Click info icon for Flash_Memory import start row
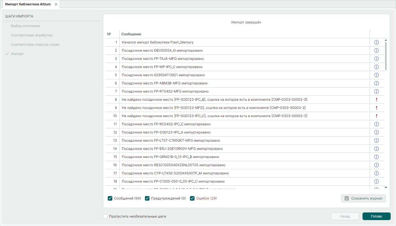 pyautogui.click(x=376, y=42)
